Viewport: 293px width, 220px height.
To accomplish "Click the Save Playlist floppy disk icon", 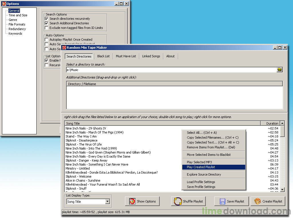I will click(222, 201).
